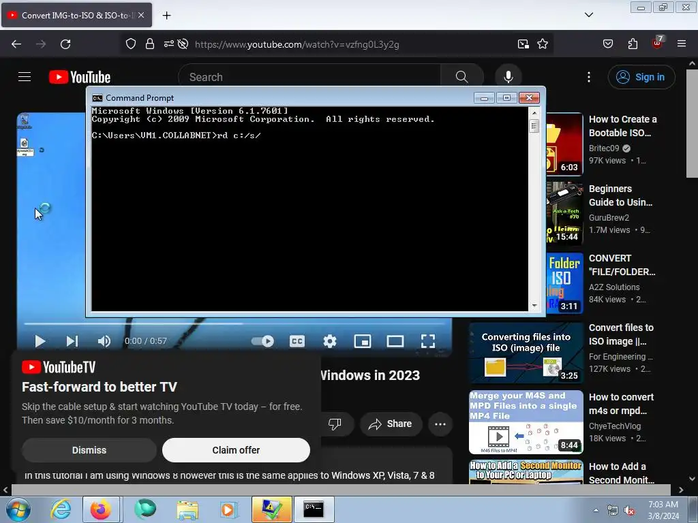Click the Command Prompt scroll down arrow
This screenshot has width=698, height=523.
[534, 306]
